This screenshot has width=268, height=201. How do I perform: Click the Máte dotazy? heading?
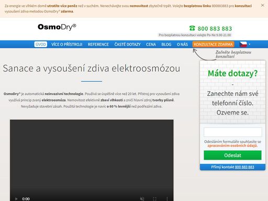232,73
